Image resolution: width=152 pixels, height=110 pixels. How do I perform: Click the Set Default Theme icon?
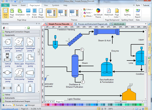coord(98,13)
